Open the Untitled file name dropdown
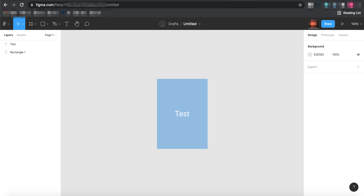 pos(192,24)
